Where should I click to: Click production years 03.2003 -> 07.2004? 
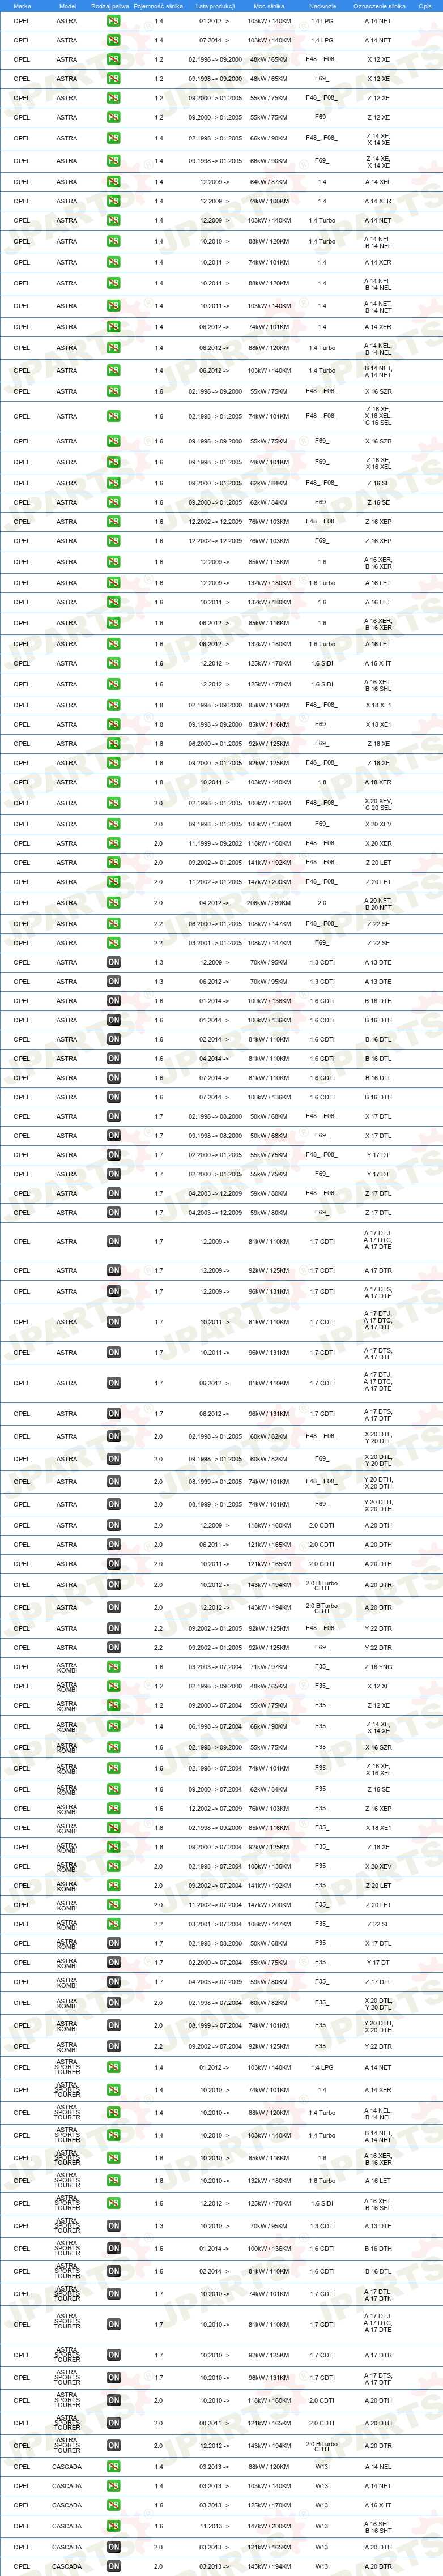pyautogui.click(x=215, y=1667)
